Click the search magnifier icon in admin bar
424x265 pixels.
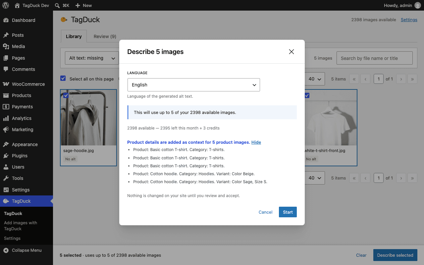point(57,5)
